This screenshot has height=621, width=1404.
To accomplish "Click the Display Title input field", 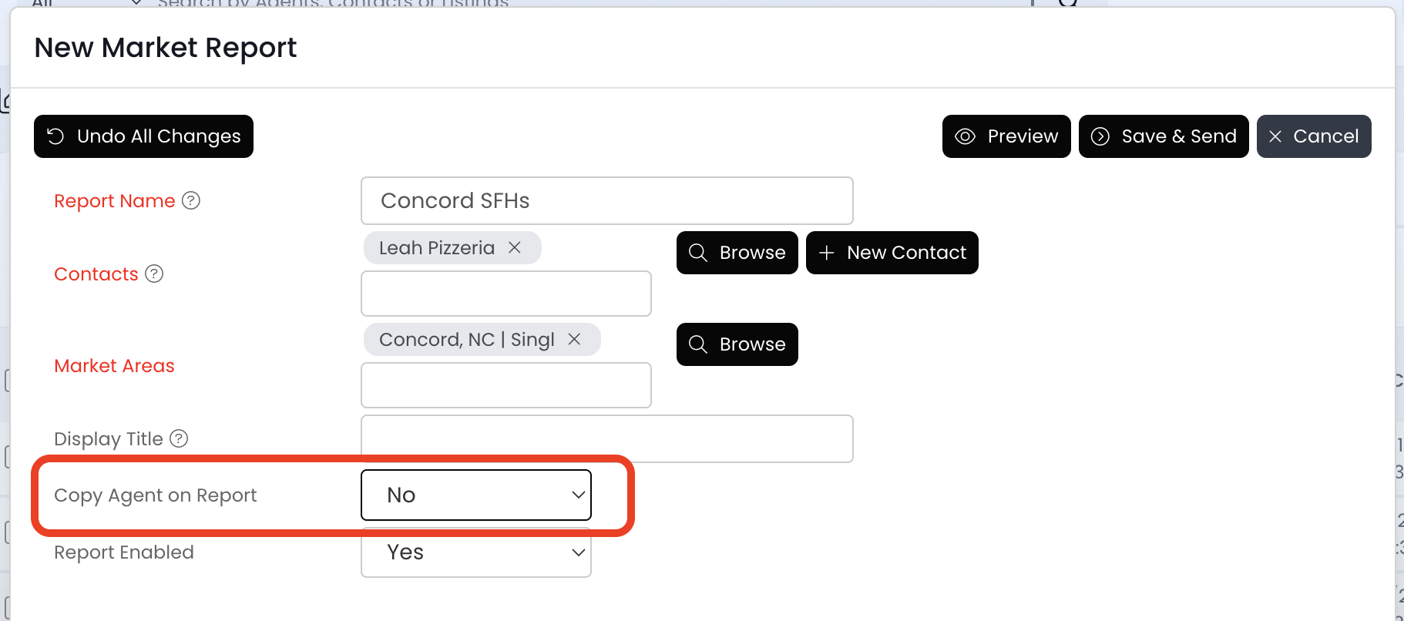I will [x=606, y=439].
